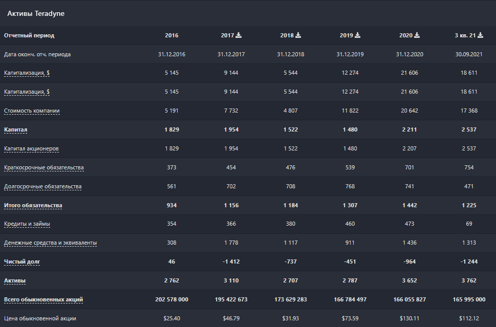Open the Капитал акционеров link
This screenshot has width=496, height=327.
tap(31, 148)
